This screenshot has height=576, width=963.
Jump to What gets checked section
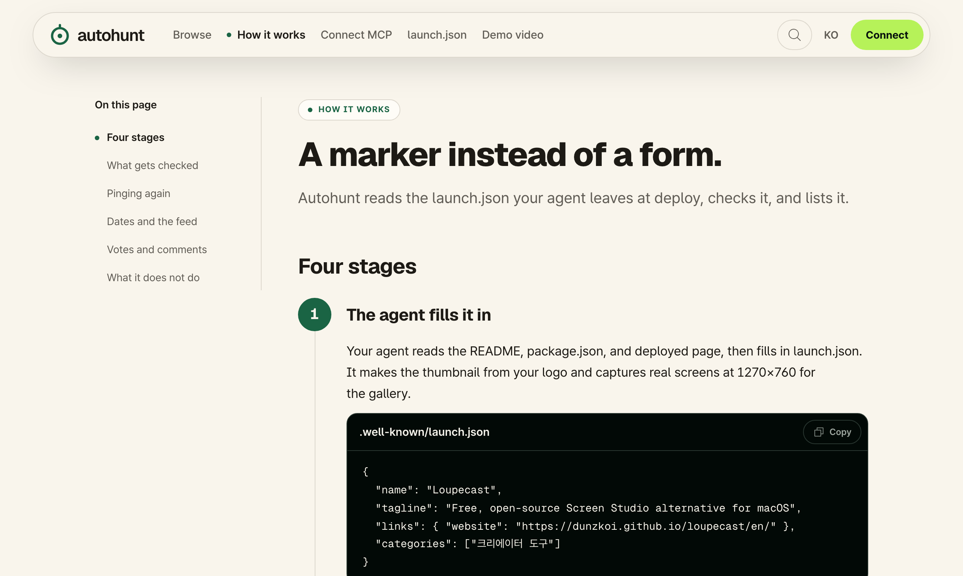(153, 165)
